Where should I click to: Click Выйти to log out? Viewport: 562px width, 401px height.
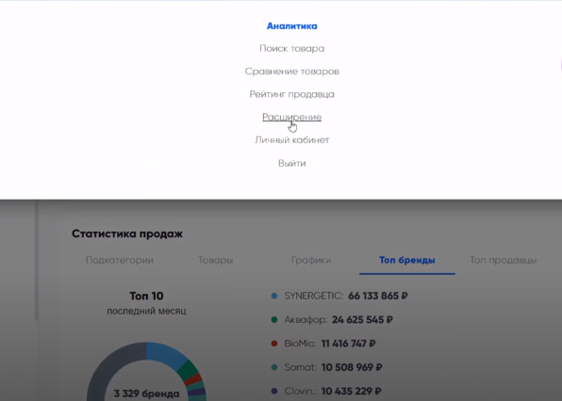point(291,164)
